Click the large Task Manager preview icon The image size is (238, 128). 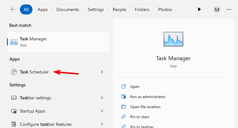[x=173, y=39]
